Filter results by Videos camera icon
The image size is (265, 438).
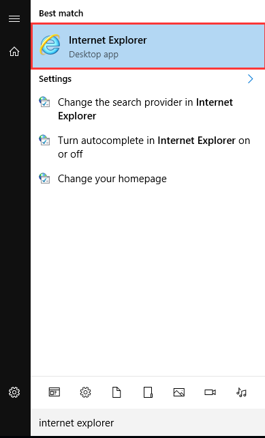click(210, 392)
